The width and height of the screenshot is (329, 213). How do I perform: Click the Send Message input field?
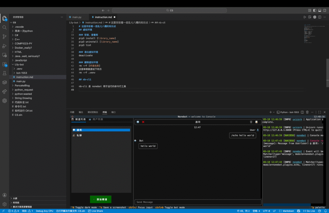coord(198,202)
